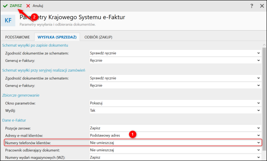Open Adresy e-mail klientów dropdown
This screenshot has height=161, width=267.
point(258,135)
